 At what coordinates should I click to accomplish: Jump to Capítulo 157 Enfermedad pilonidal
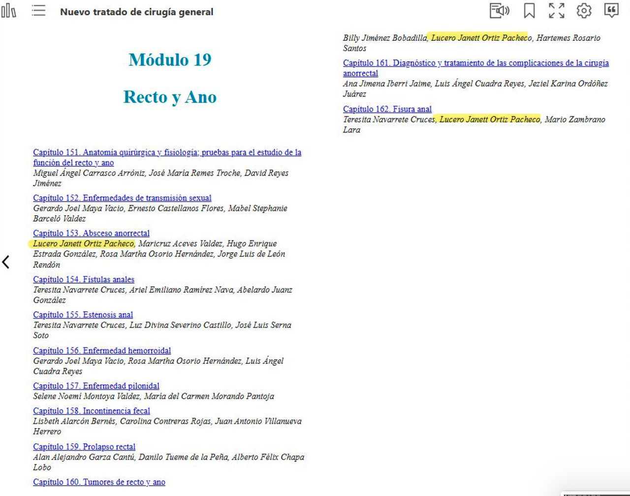[x=96, y=386]
